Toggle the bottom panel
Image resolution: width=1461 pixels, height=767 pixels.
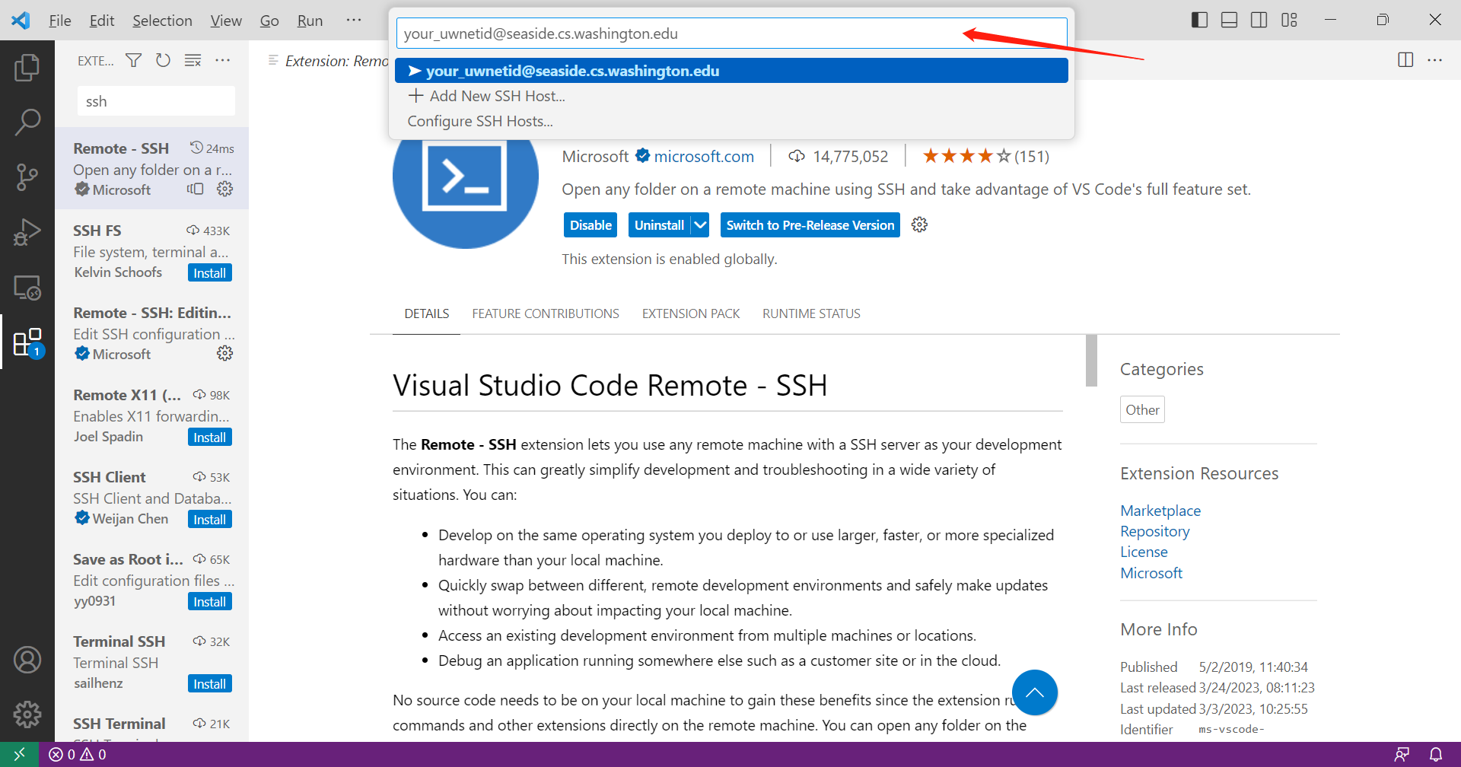point(1229,20)
